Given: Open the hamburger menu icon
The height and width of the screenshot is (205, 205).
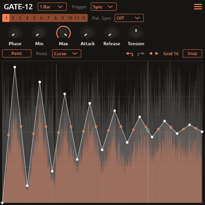Looking at the screenshot, I should pos(198,7).
